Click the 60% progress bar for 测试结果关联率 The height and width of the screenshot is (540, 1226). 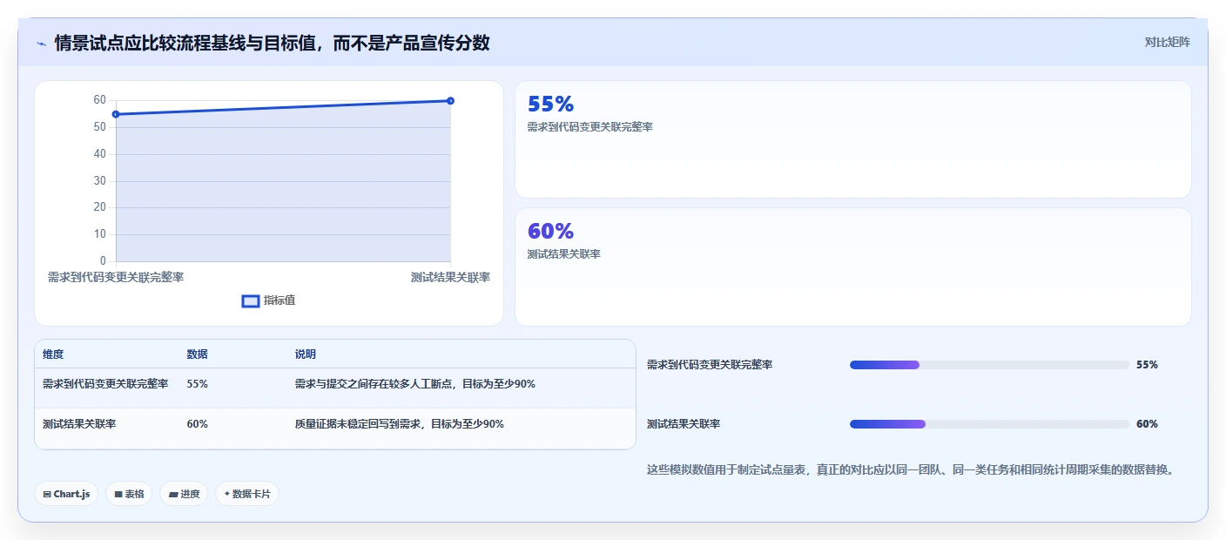(989, 424)
